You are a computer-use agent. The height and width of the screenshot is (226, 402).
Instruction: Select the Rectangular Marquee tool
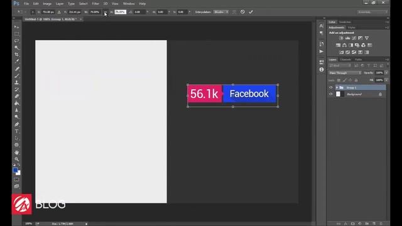point(17,34)
